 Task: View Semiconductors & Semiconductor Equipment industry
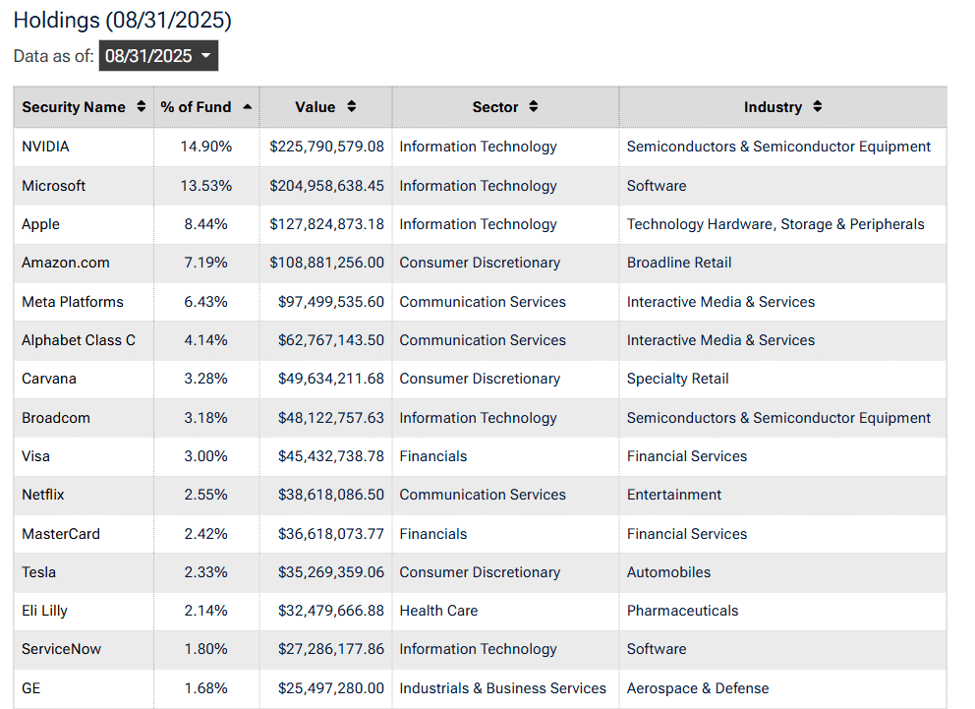[778, 147]
